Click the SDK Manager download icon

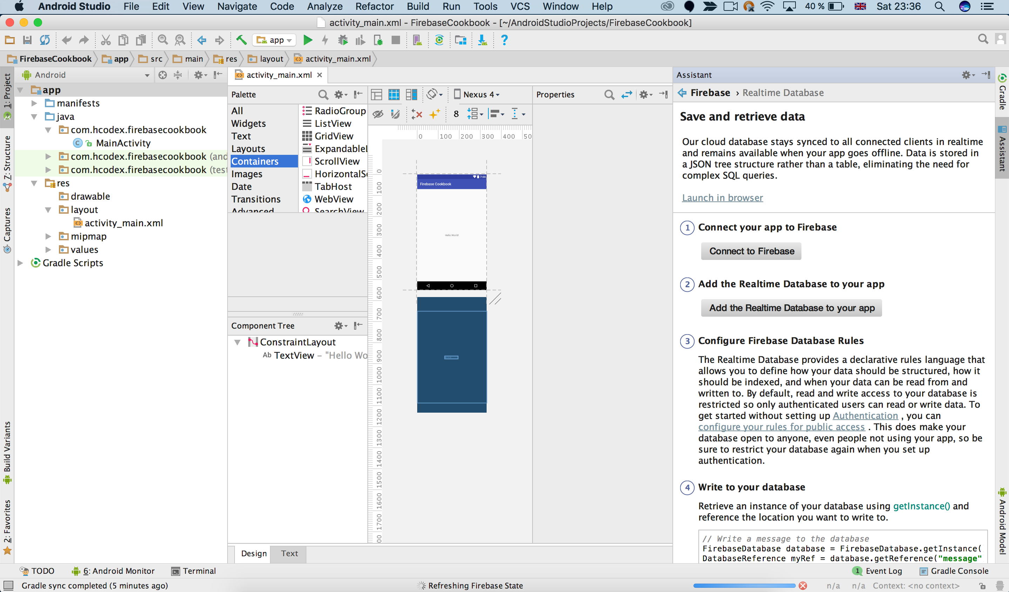(x=482, y=40)
